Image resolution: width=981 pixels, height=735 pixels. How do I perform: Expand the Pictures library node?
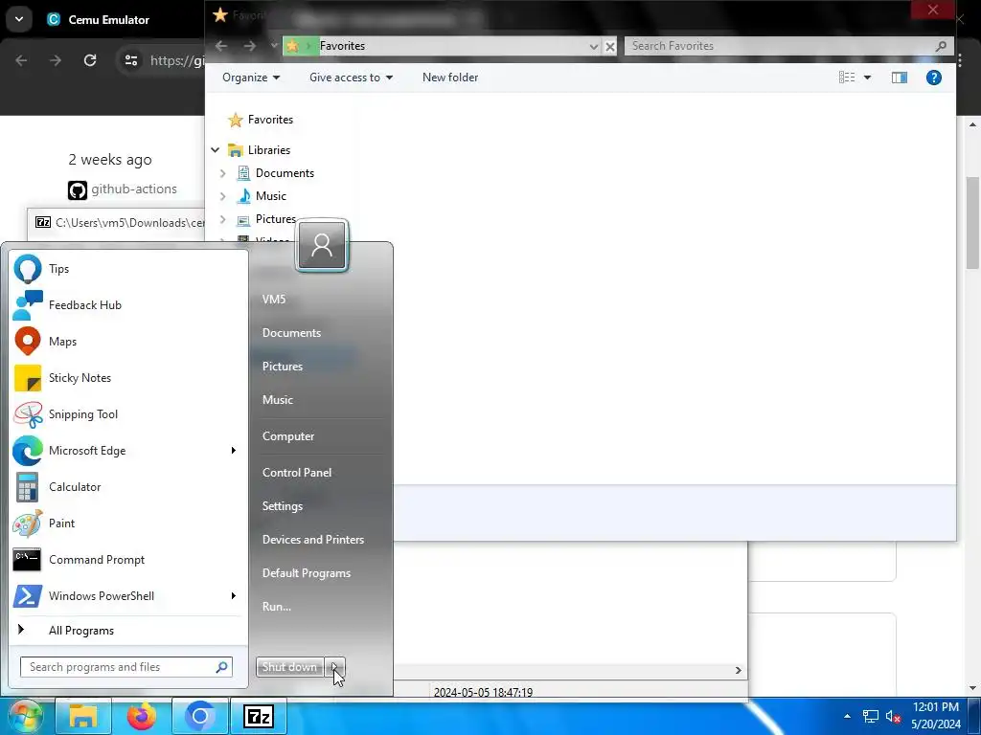coord(222,219)
